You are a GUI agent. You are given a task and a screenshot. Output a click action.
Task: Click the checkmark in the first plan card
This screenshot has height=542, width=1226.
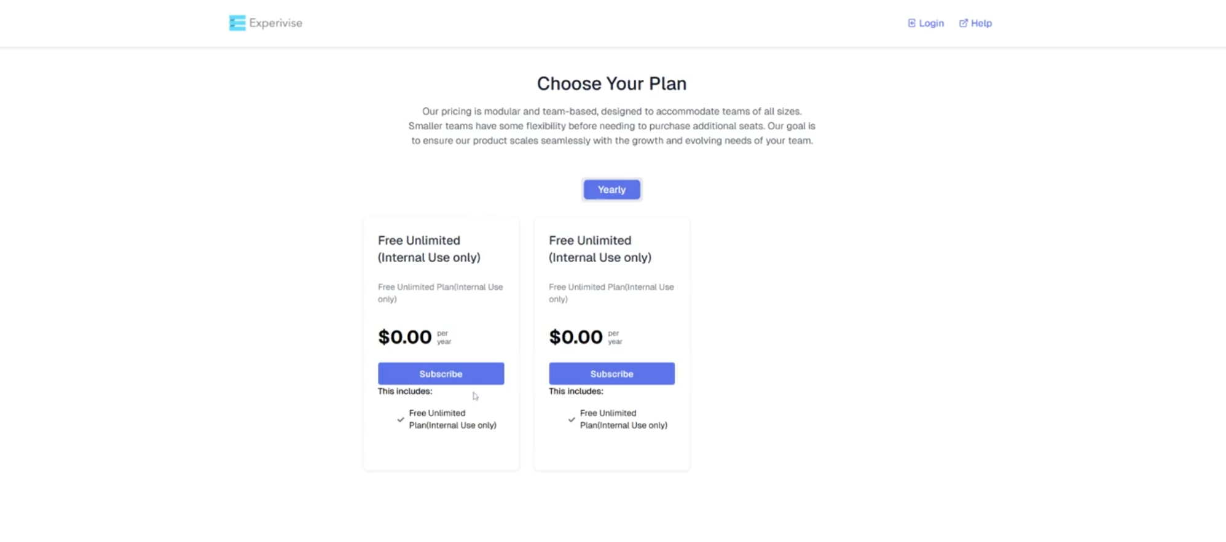(401, 420)
